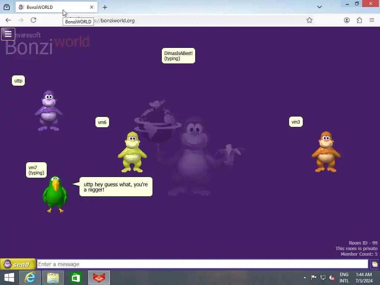Open File Explorer from taskbar
The height and width of the screenshot is (285, 380).
[x=53, y=278]
